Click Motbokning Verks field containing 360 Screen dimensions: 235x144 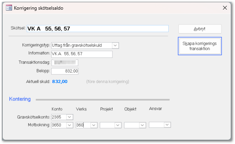coord(83,125)
